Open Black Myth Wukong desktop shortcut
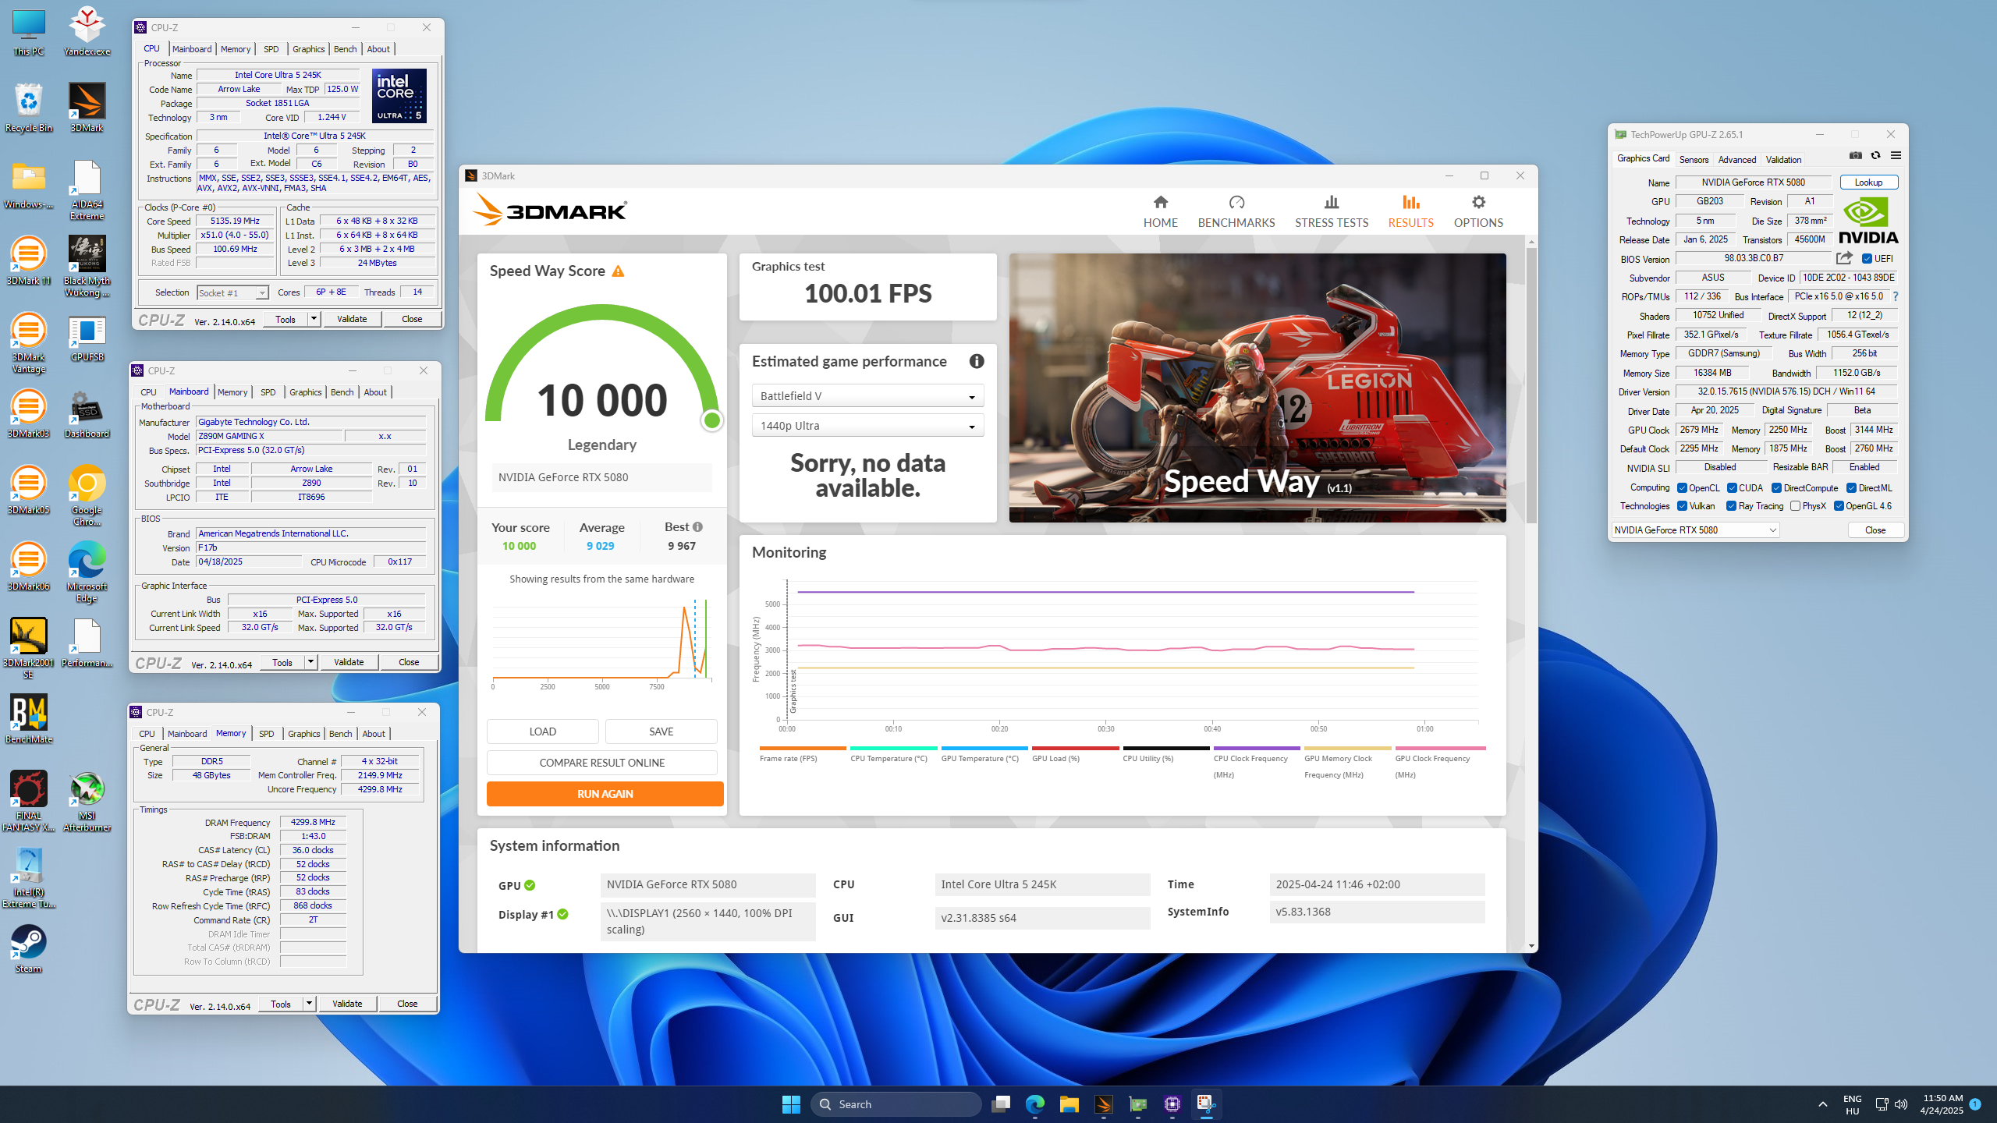The image size is (1997, 1123). (87, 267)
